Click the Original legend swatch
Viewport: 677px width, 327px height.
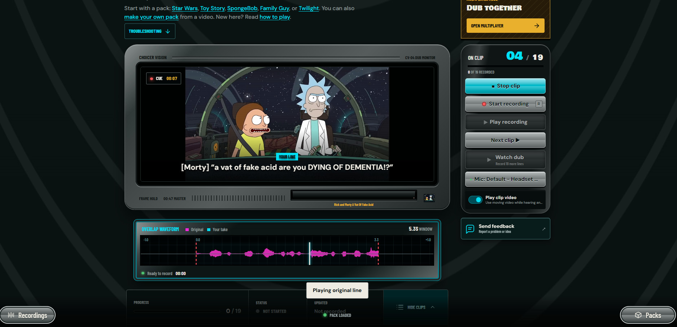coord(187,230)
